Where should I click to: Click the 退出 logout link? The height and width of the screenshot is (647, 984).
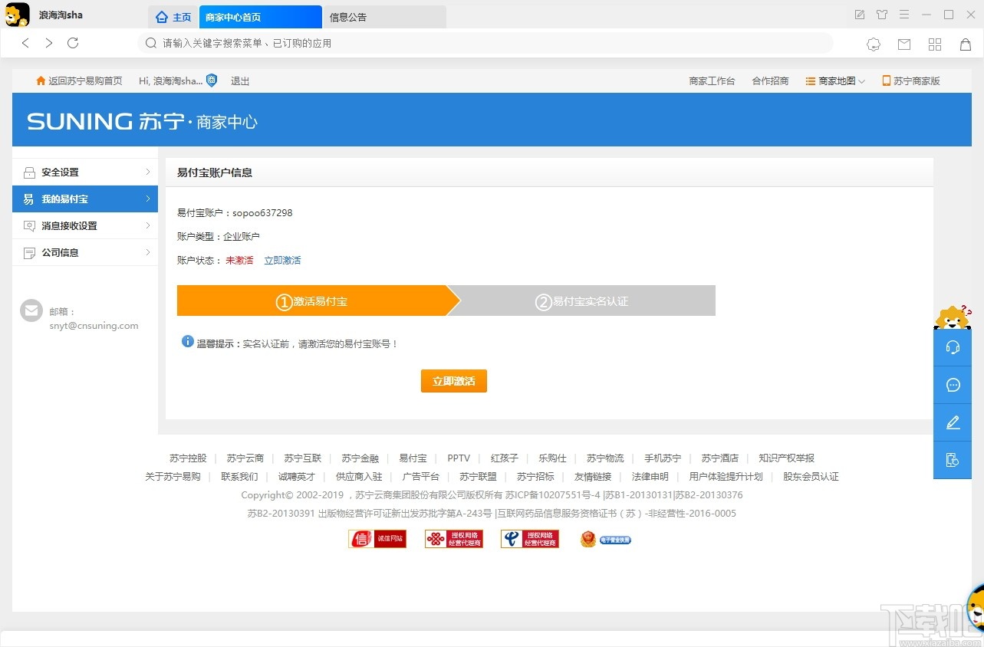pyautogui.click(x=239, y=80)
